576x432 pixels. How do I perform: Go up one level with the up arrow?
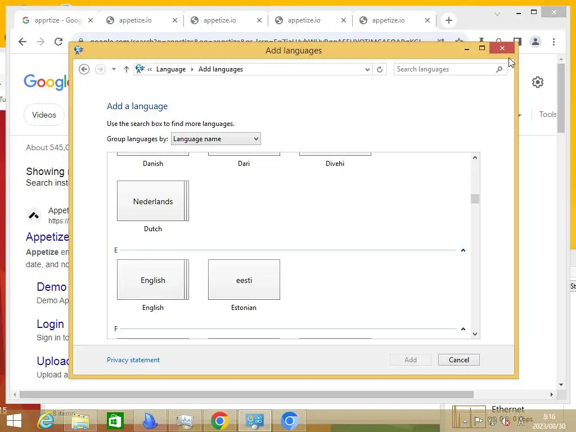tap(127, 69)
